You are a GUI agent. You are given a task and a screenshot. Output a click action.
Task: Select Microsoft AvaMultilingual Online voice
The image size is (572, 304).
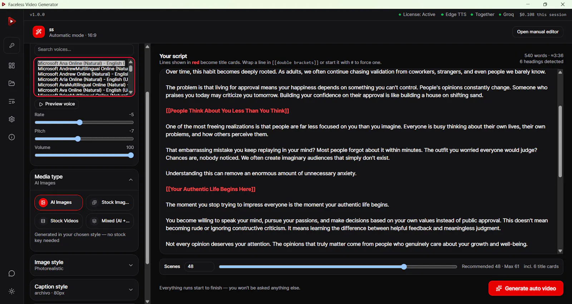tap(83, 85)
